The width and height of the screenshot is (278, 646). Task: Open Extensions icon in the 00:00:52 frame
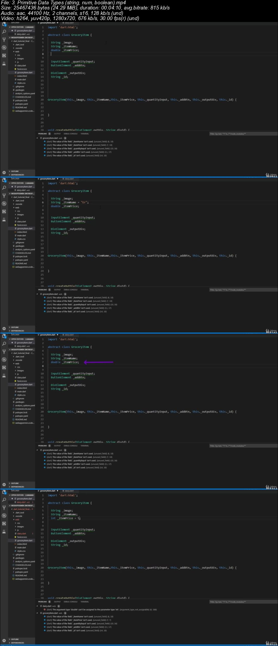pyautogui.click(x=4, y=55)
